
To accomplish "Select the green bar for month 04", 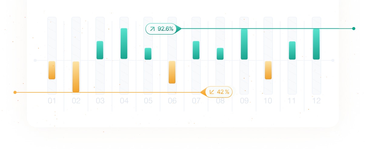I will [x=124, y=43].
